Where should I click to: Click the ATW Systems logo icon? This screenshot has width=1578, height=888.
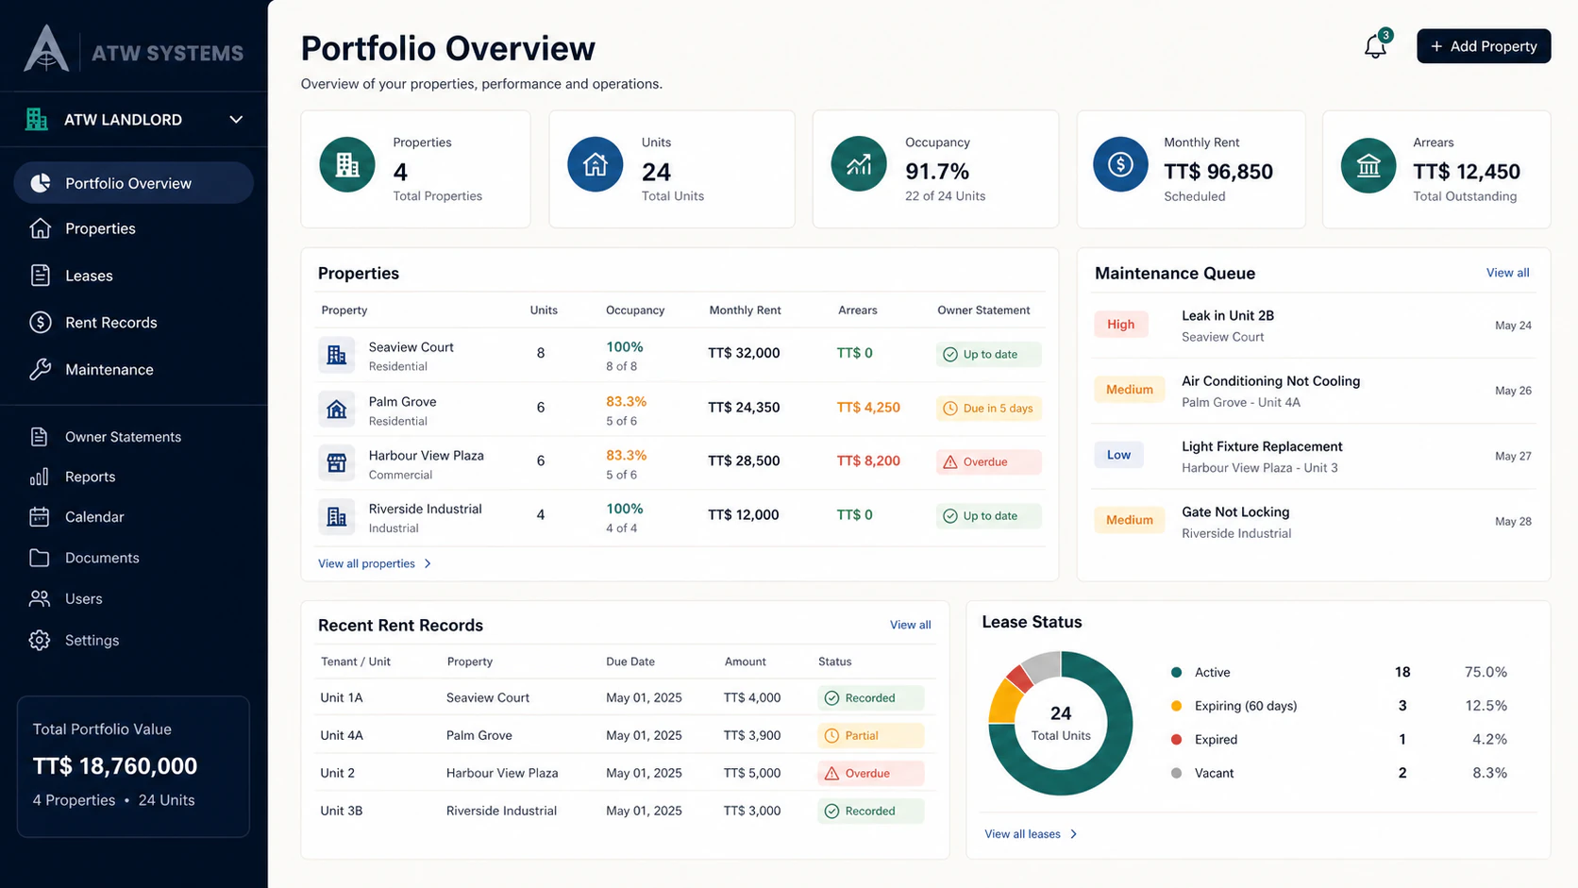[x=46, y=49]
